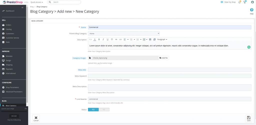
Task: Cancel the new category form
Action: point(36,119)
